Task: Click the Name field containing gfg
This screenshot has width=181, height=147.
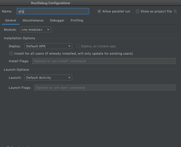Action: click(x=53, y=11)
